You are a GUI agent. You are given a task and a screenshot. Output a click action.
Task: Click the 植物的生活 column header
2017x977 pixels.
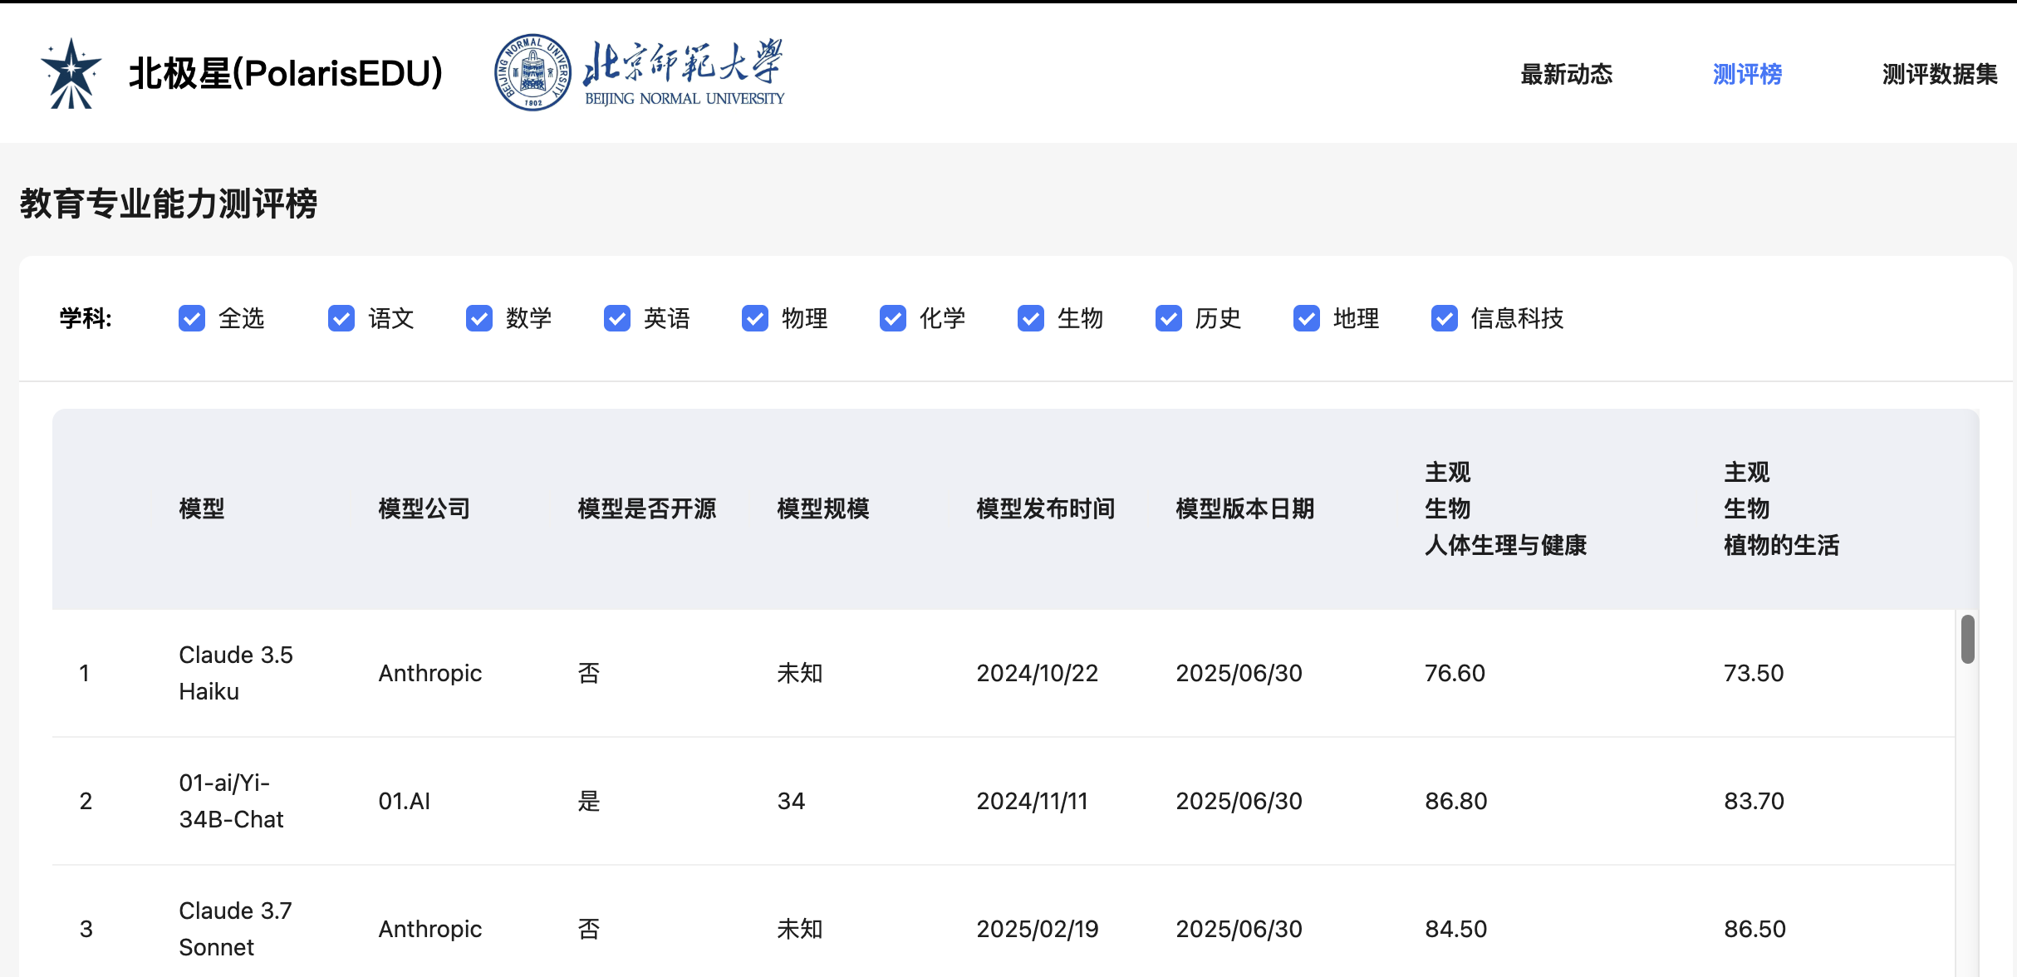click(1782, 508)
